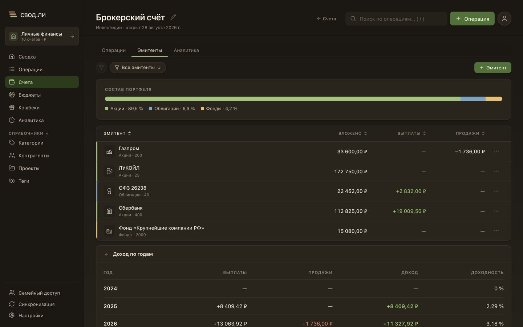Click the Контрагенты people icon
The width and height of the screenshot is (523, 327).
point(12,156)
